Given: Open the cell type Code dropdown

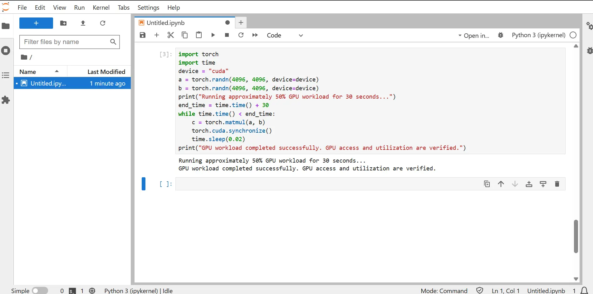Looking at the screenshot, I should click(285, 35).
